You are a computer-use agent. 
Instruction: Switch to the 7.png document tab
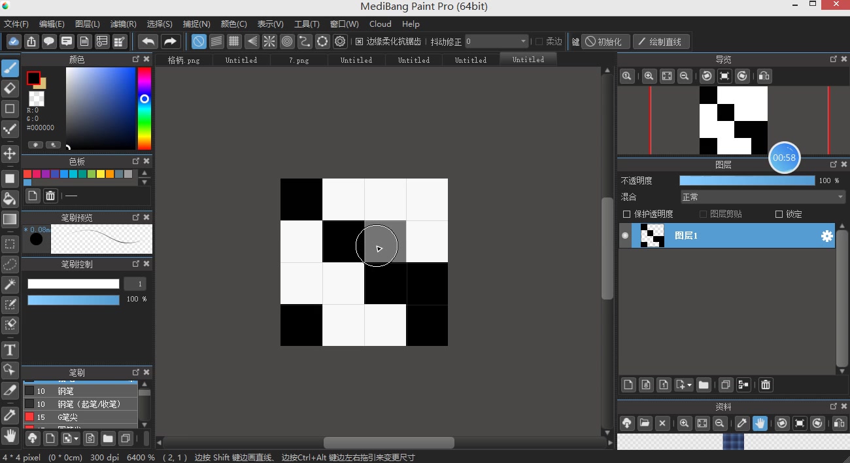(x=299, y=60)
